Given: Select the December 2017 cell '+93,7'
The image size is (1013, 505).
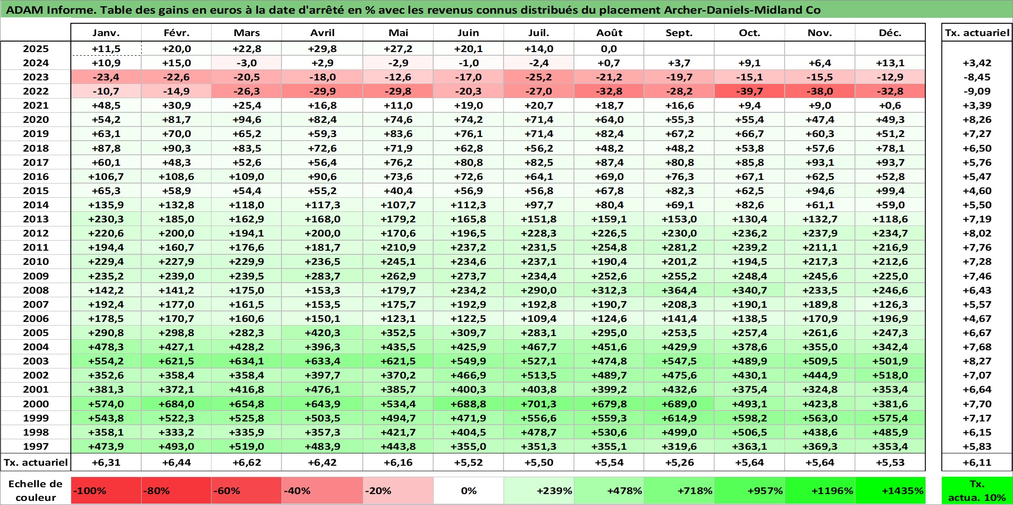Looking at the screenshot, I should [890, 163].
